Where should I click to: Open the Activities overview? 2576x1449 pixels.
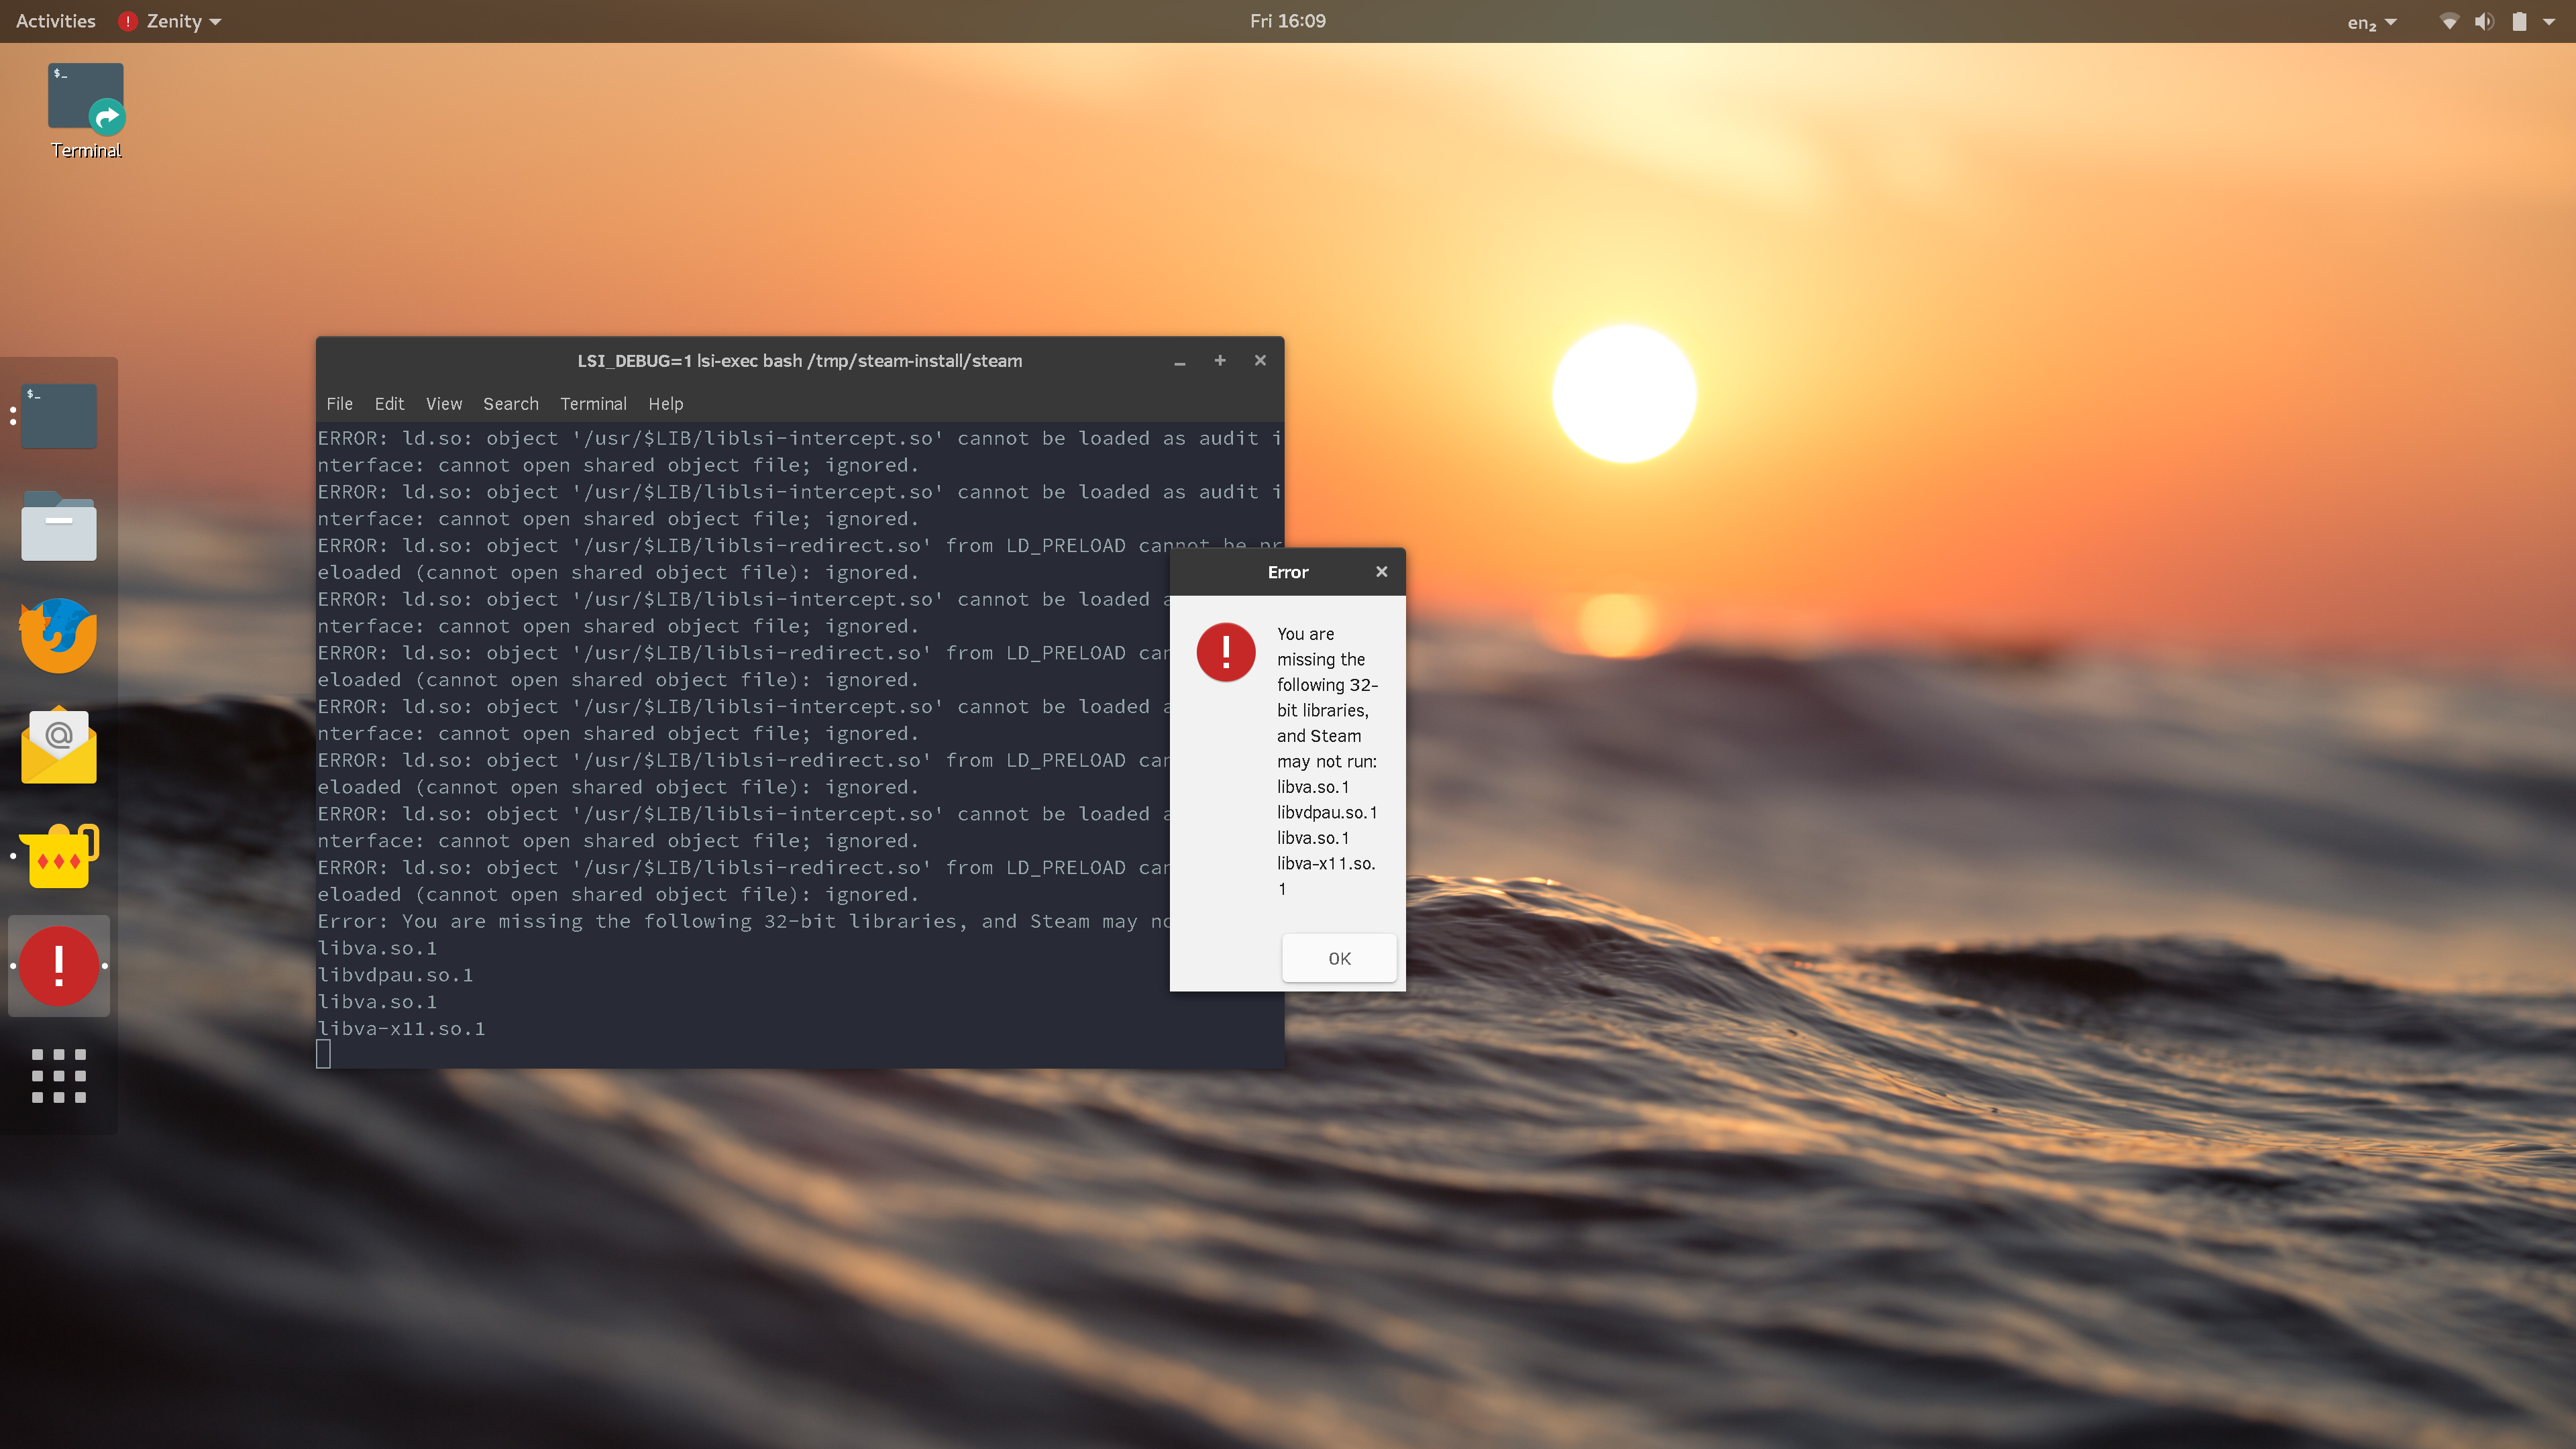(x=56, y=21)
